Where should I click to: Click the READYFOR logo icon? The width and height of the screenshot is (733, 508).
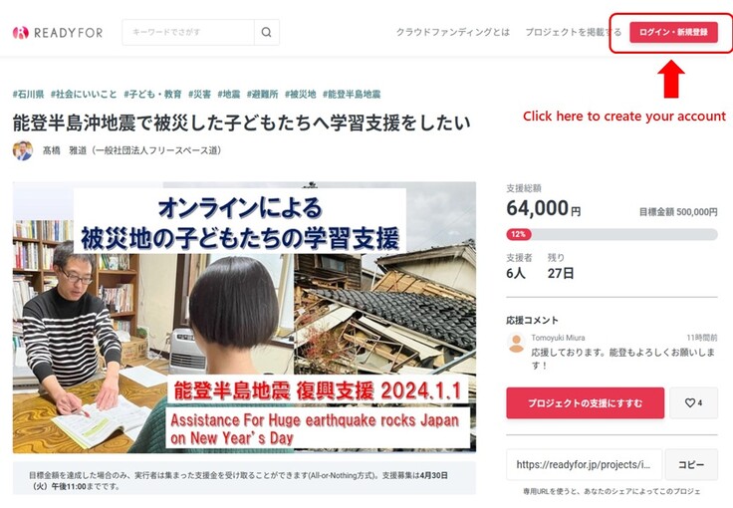point(20,32)
